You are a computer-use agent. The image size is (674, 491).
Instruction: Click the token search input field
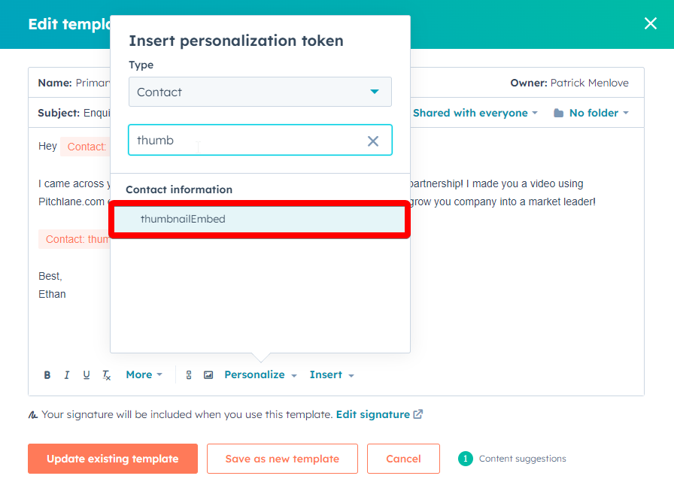pos(247,140)
